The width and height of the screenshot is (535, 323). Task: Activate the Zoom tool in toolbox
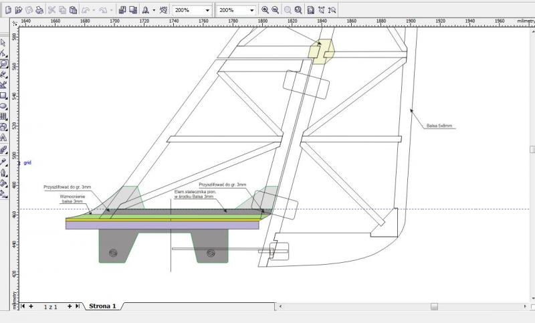point(4,64)
